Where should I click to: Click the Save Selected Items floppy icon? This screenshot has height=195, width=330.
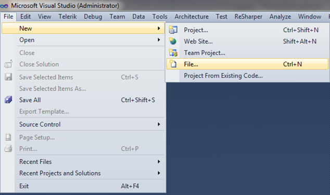8,77
